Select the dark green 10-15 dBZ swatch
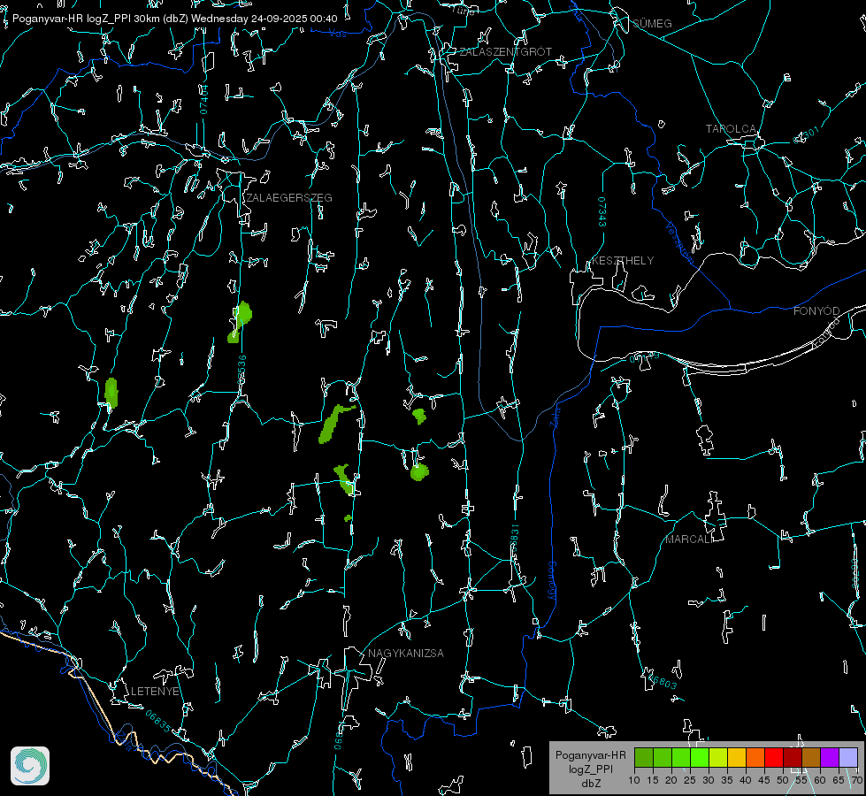The width and height of the screenshot is (866, 796). click(x=644, y=757)
